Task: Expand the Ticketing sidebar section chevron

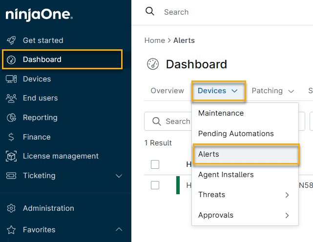Action: coord(119,176)
